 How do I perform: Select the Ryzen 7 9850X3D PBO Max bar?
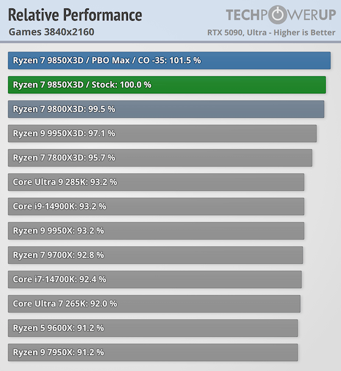coord(169,61)
